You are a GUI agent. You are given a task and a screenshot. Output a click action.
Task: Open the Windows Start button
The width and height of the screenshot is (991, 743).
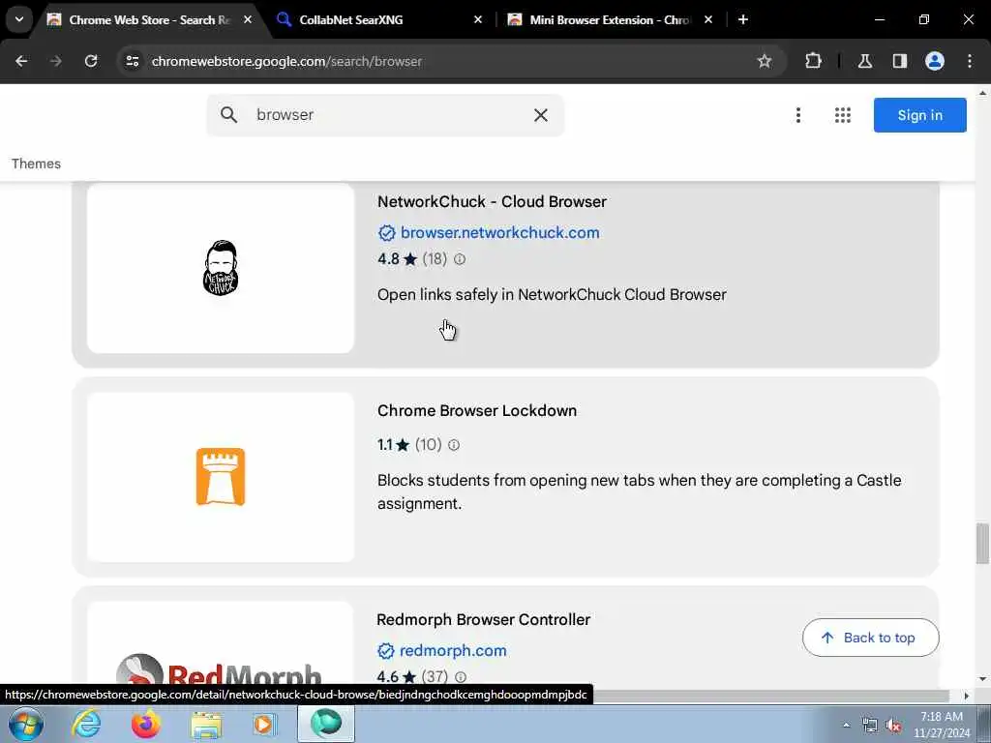(x=26, y=724)
